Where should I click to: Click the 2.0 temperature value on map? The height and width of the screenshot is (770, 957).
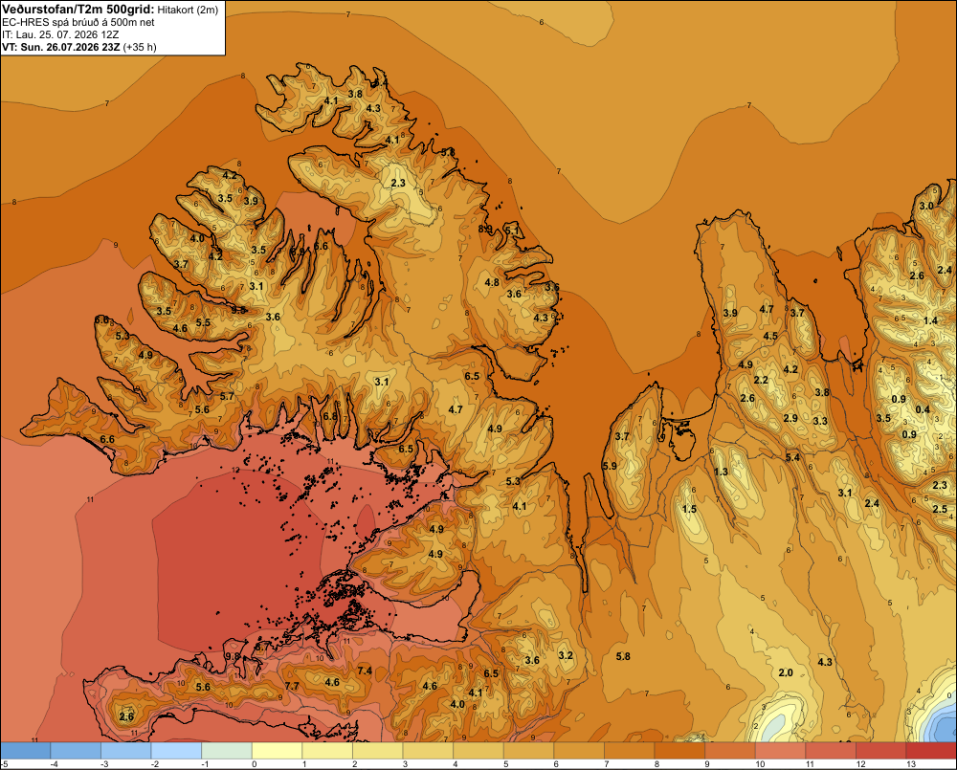click(786, 672)
